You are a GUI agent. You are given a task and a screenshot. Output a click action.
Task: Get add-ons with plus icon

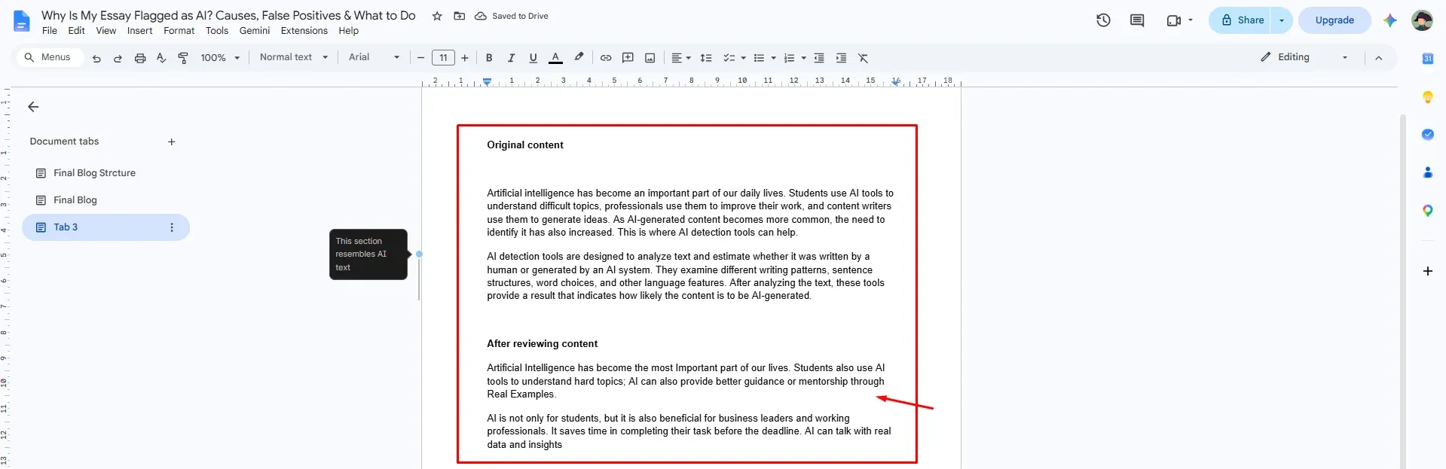(x=1427, y=271)
